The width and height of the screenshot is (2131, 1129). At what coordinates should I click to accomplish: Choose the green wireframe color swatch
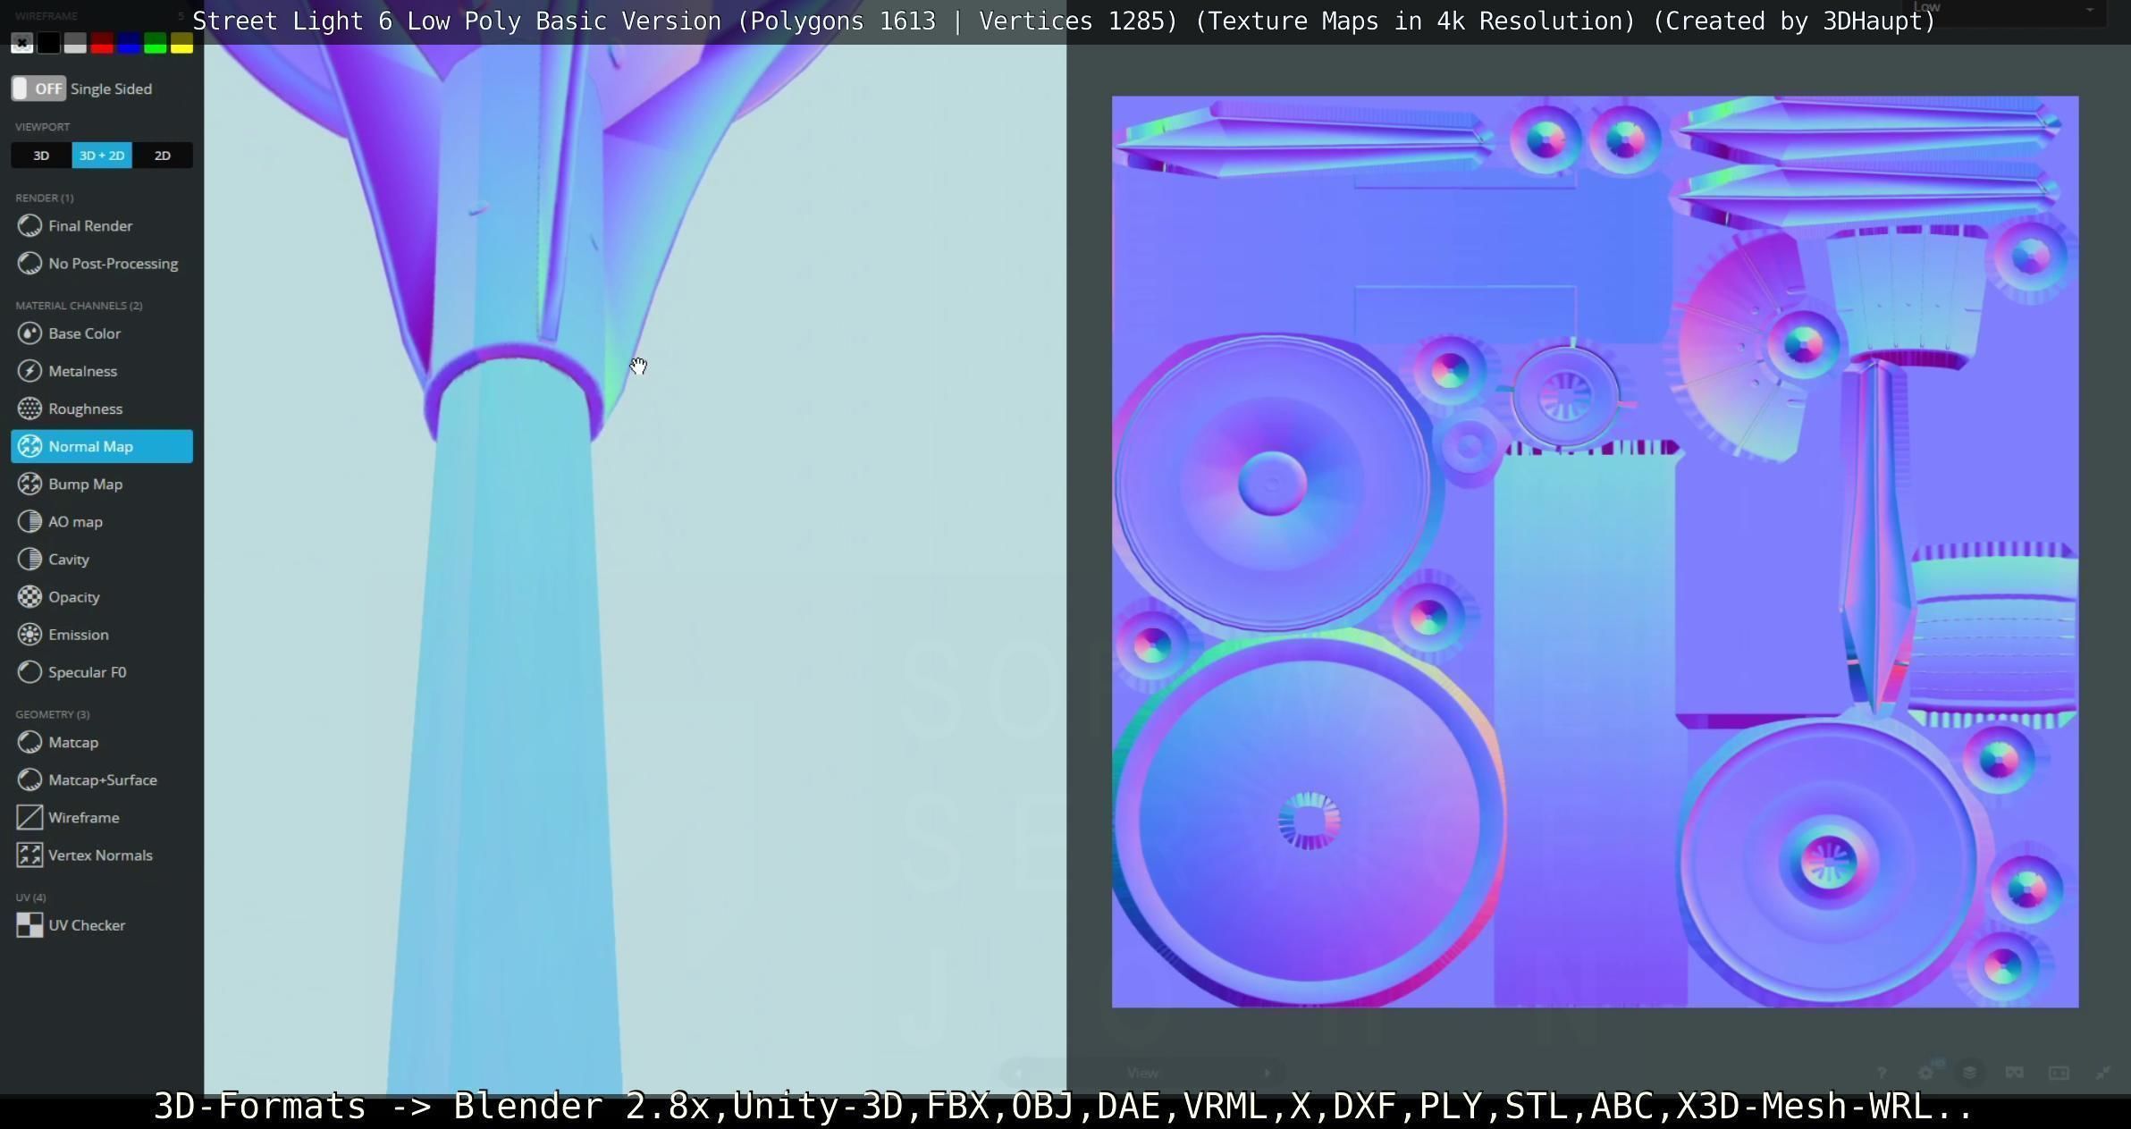(x=155, y=43)
